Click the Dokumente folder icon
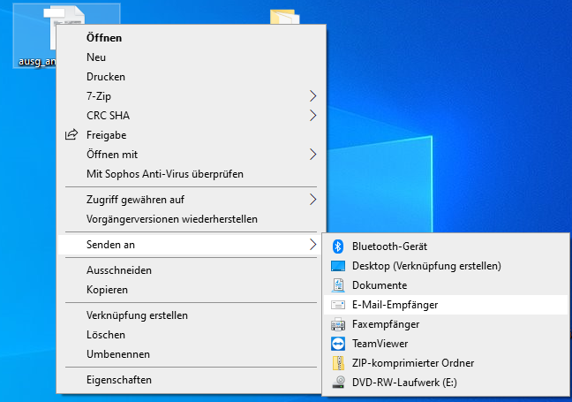572x402 pixels. (337, 285)
